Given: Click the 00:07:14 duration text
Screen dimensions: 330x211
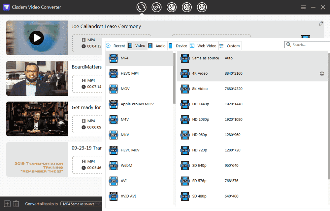Looking at the screenshot, I should (x=94, y=87).
